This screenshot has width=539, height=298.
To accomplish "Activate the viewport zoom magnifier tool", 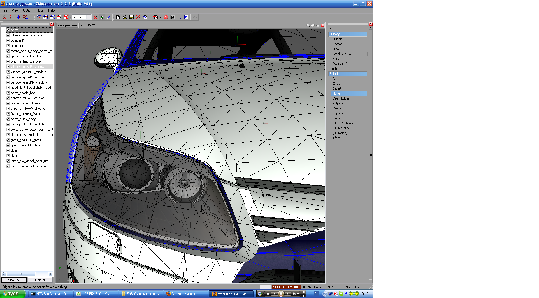I will click(x=308, y=25).
